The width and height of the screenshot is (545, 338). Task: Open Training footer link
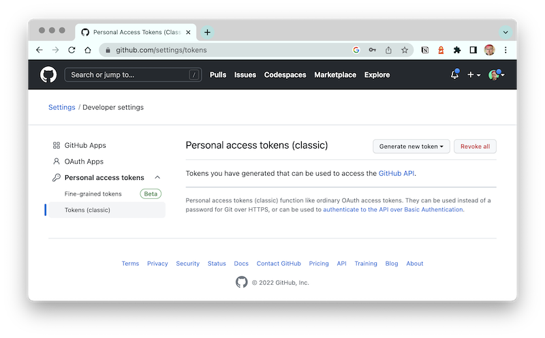pyautogui.click(x=366, y=263)
